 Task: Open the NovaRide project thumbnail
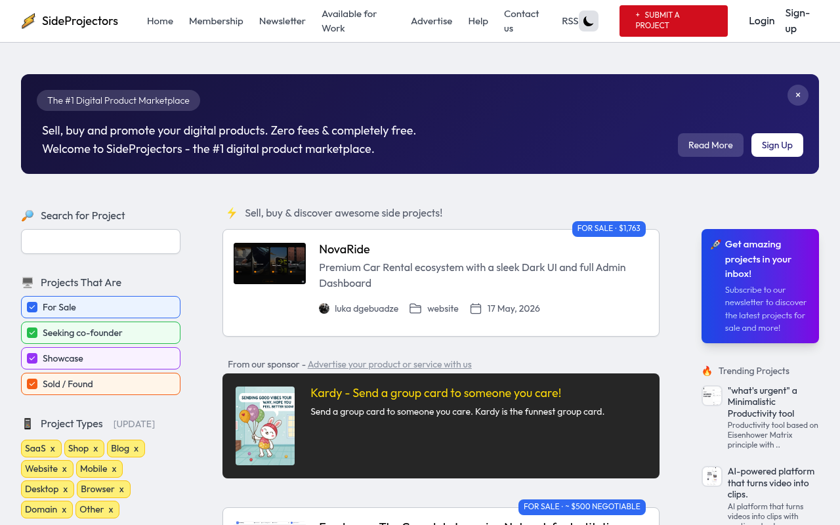pos(270,264)
